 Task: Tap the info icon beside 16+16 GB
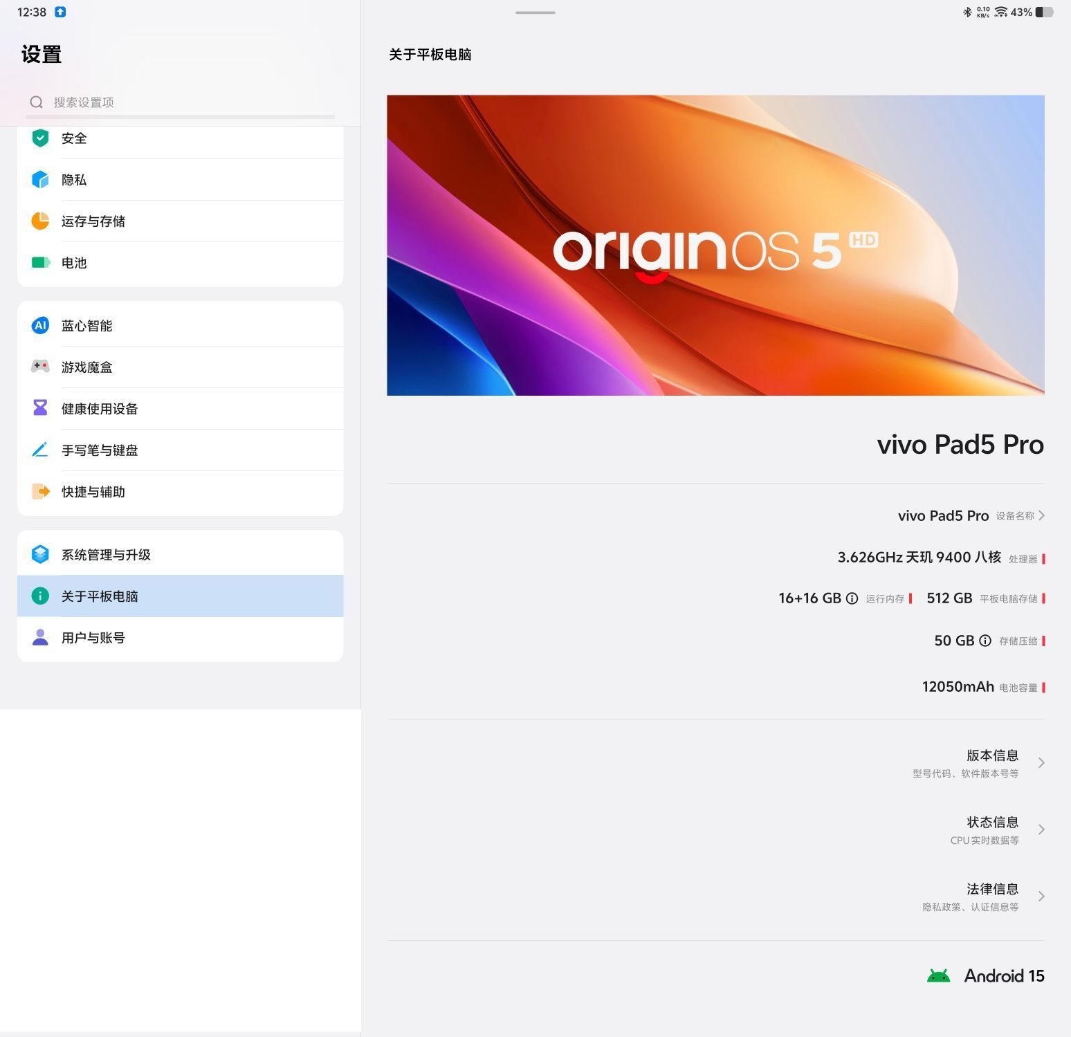852,598
